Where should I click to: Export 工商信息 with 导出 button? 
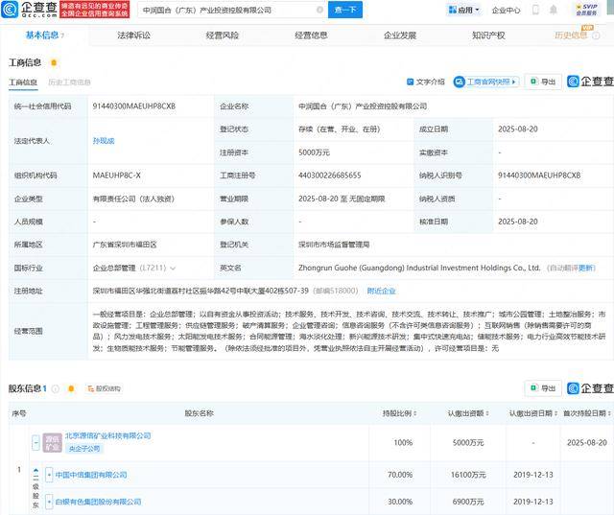pyautogui.click(x=543, y=82)
